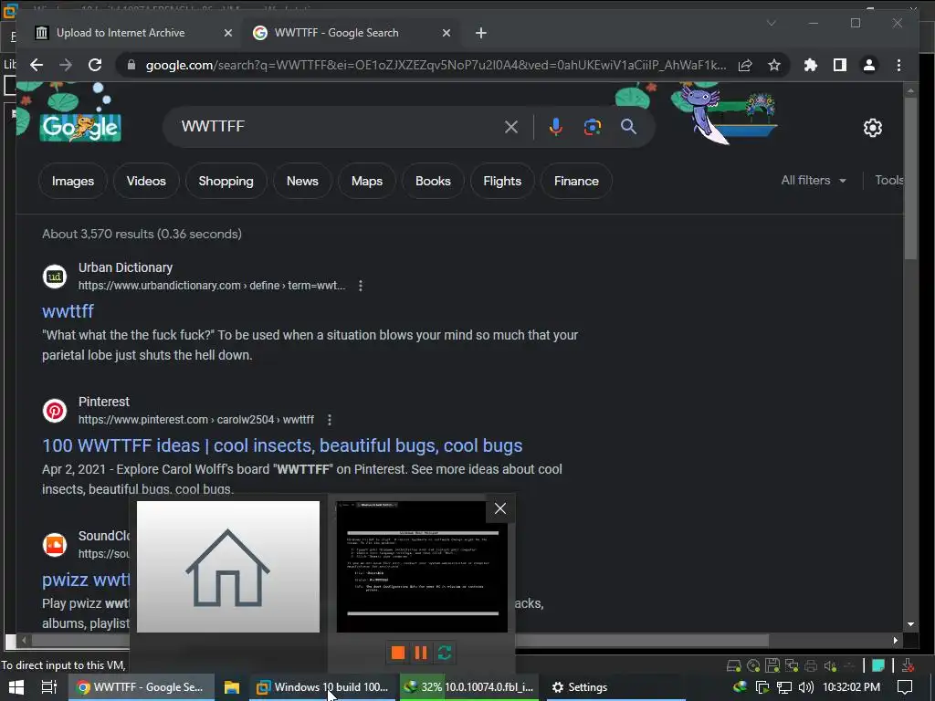Filter results by Flights
Image resolution: width=935 pixels, height=701 pixels.
tap(502, 182)
